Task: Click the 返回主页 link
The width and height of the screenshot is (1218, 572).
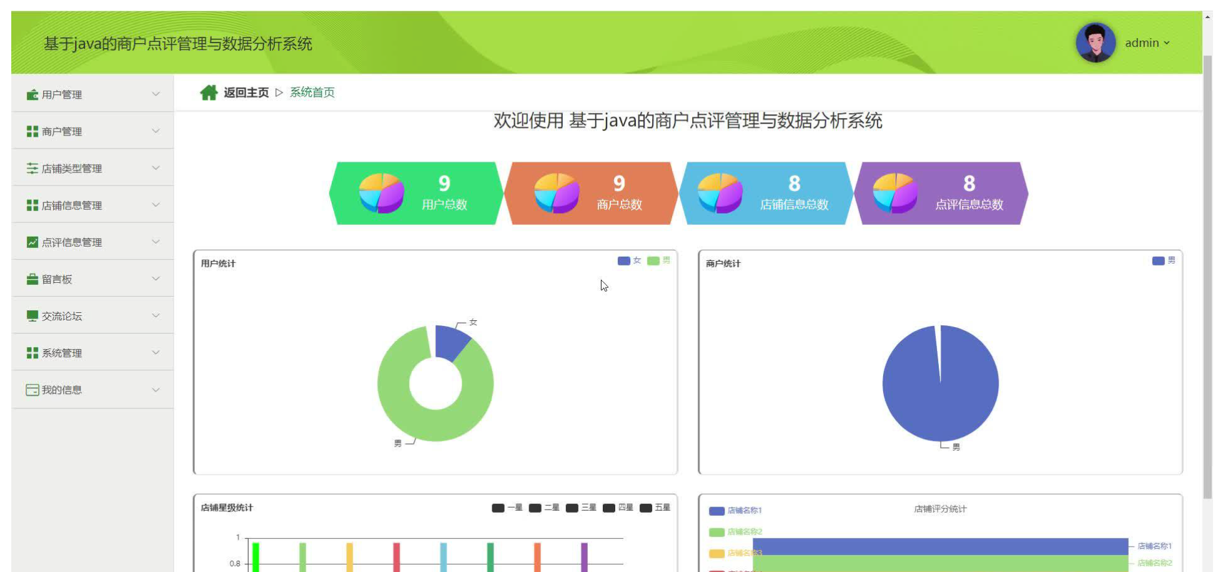Action: click(x=246, y=92)
